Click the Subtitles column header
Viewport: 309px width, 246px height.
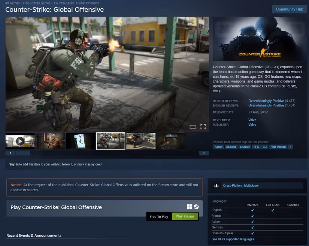coord(293,205)
